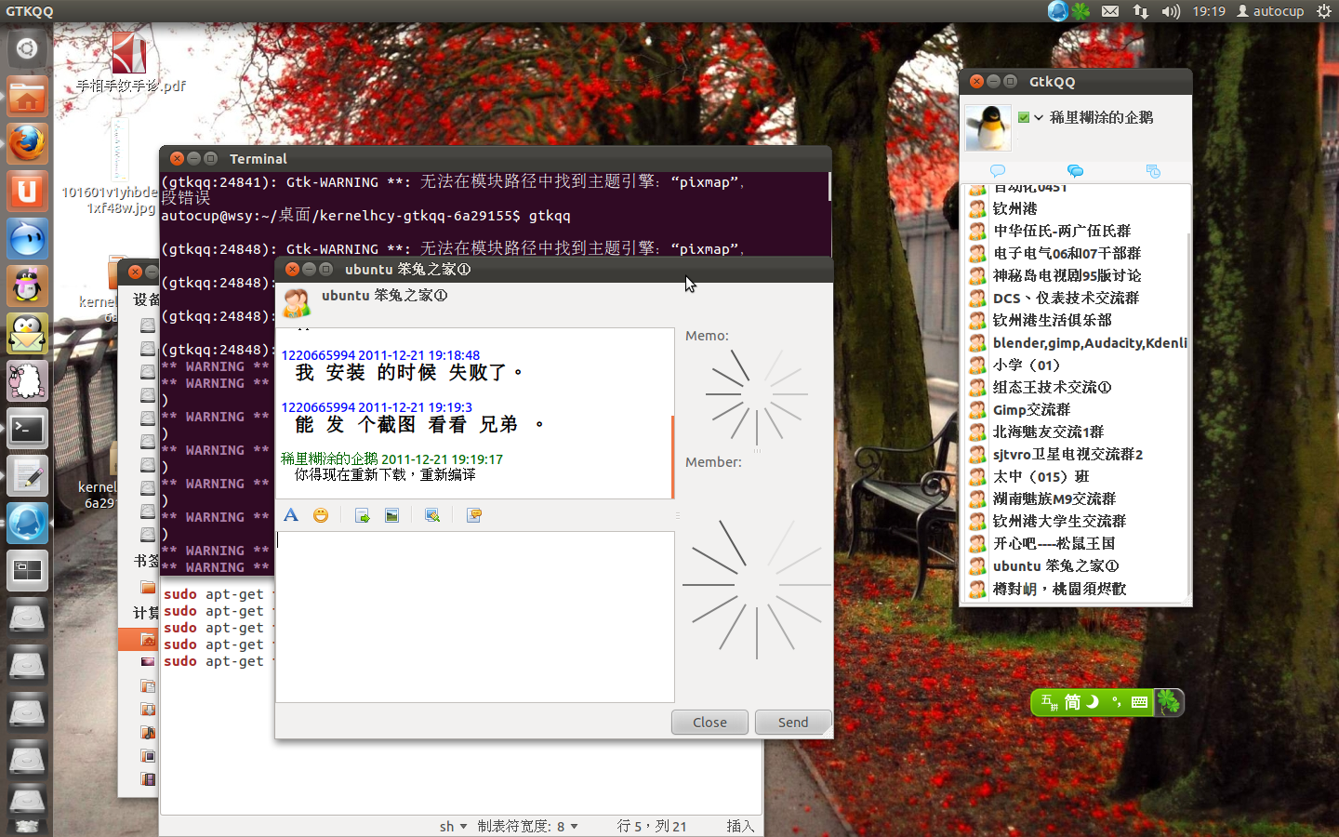This screenshot has height=837, width=1339.
Task: Select group 湖南魅族M9交流群
Action: (1077, 498)
